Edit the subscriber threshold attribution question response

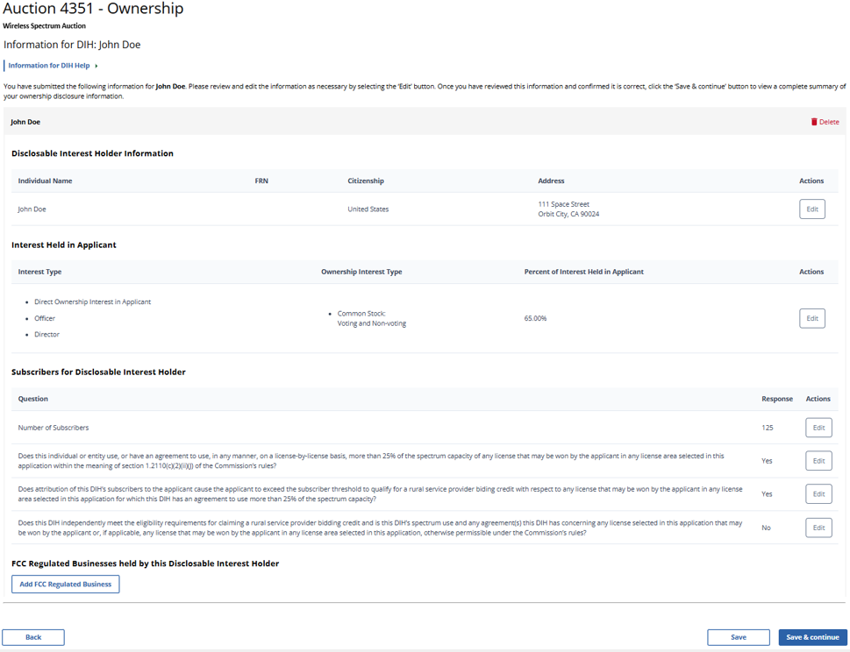[x=818, y=494]
